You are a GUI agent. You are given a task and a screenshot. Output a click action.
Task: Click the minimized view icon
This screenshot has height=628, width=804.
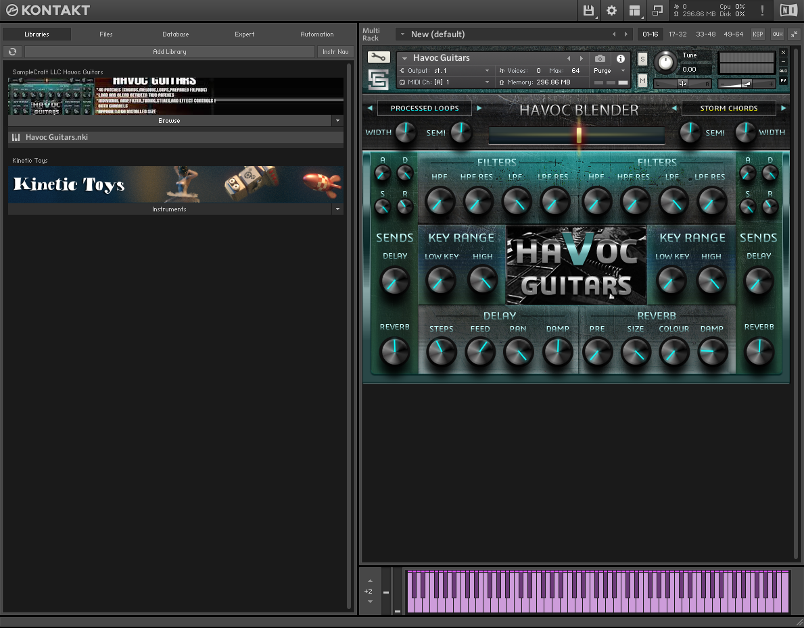click(657, 10)
